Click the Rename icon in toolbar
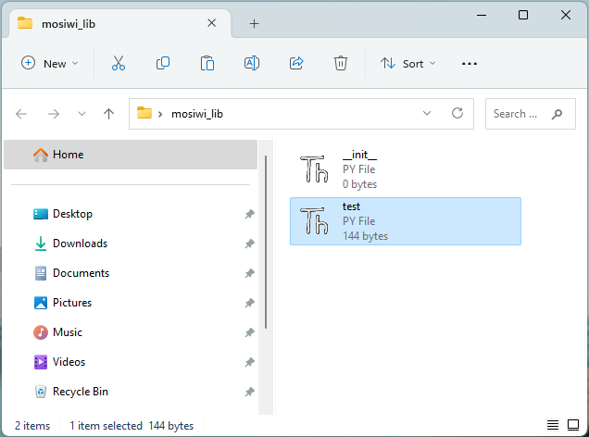This screenshot has height=437, width=589. (252, 64)
